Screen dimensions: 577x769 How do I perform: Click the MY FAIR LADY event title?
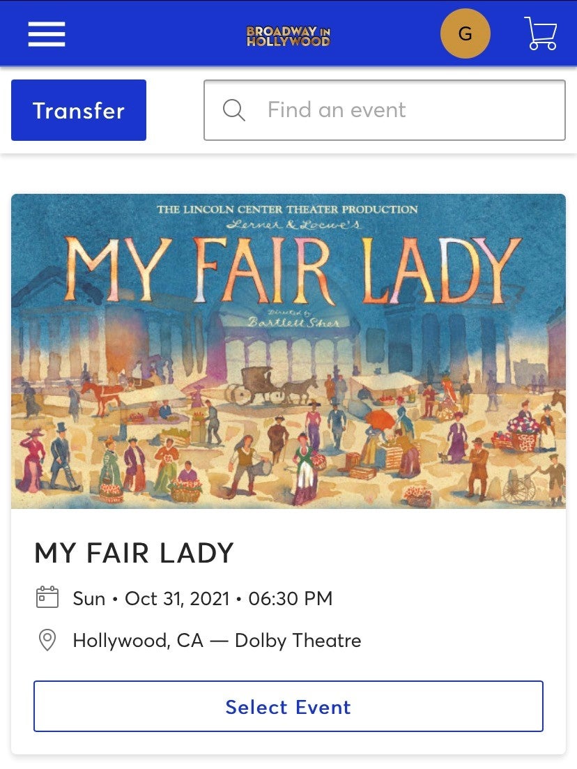(x=134, y=553)
